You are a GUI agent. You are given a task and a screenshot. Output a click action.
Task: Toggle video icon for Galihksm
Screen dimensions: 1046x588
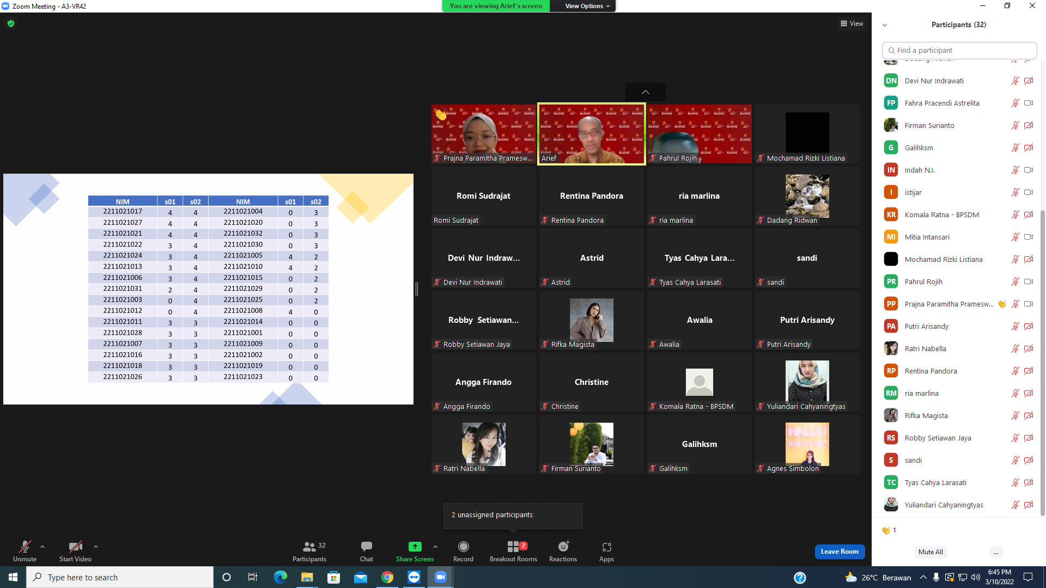click(x=1029, y=148)
